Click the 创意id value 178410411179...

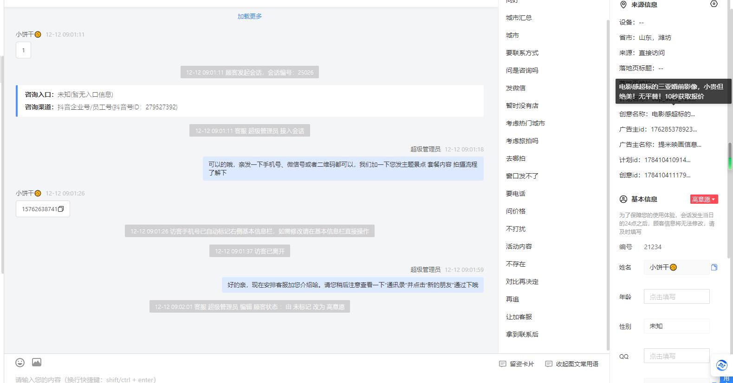coord(667,175)
